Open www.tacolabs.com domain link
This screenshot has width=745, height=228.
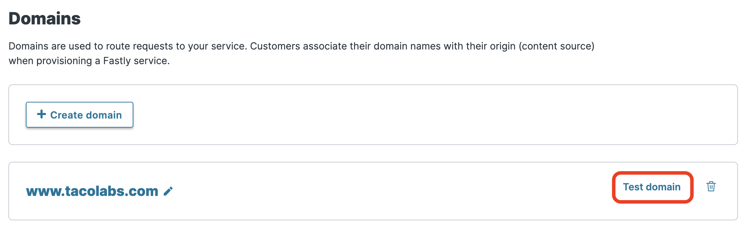(92, 190)
